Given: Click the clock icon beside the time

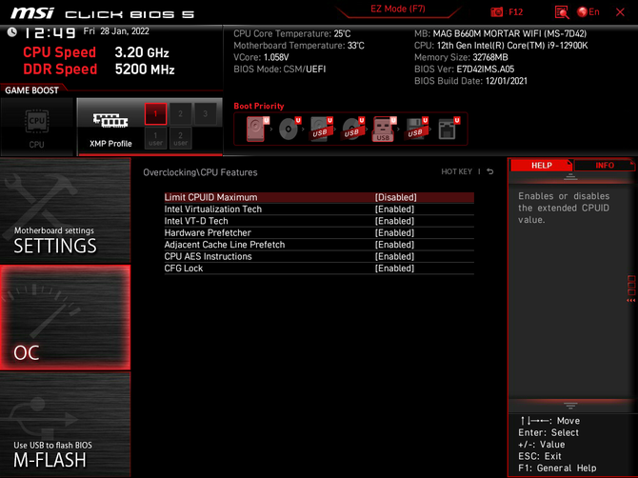Looking at the screenshot, I should [12, 31].
